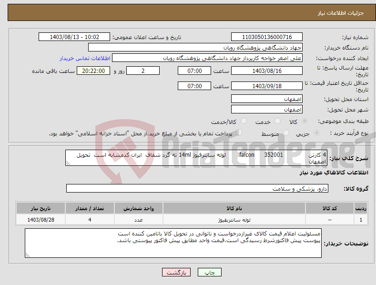Select the متوسط purchase type radio
This screenshot has height=285, width=376.
click(x=286, y=132)
